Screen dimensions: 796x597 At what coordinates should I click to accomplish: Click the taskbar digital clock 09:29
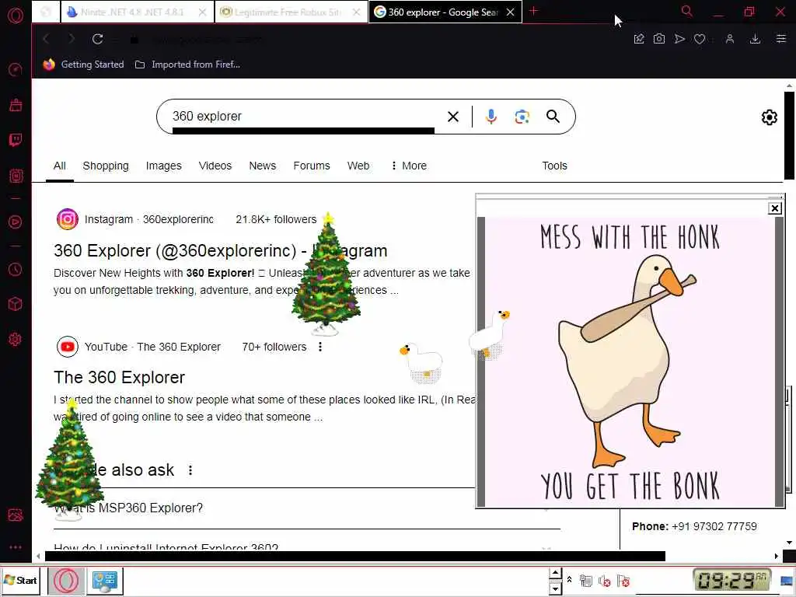tap(732, 581)
